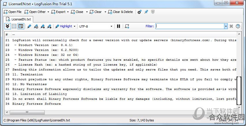Click the remove highlight icon

pos(36,26)
